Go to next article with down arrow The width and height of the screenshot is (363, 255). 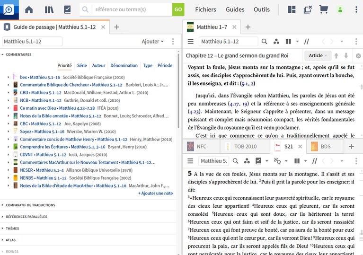346,55
